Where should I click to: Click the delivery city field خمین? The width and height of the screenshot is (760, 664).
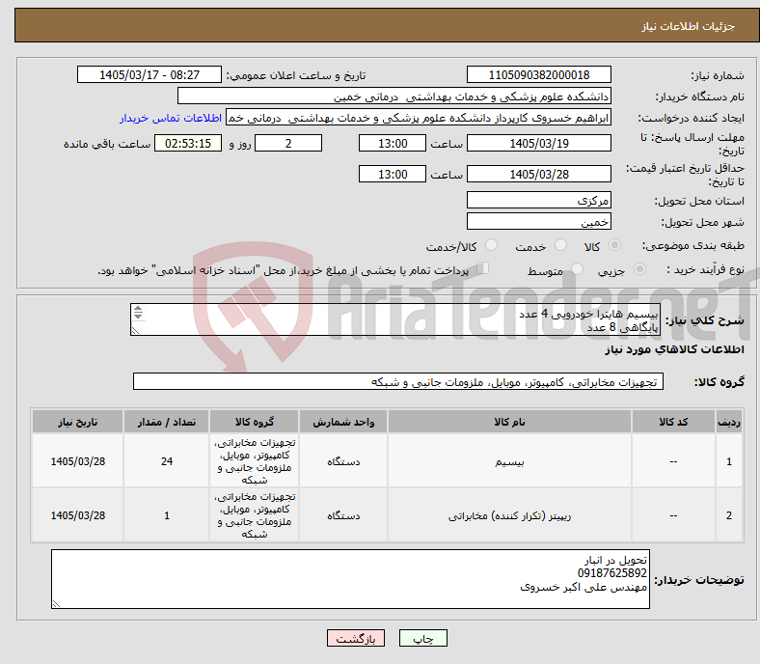click(539, 222)
